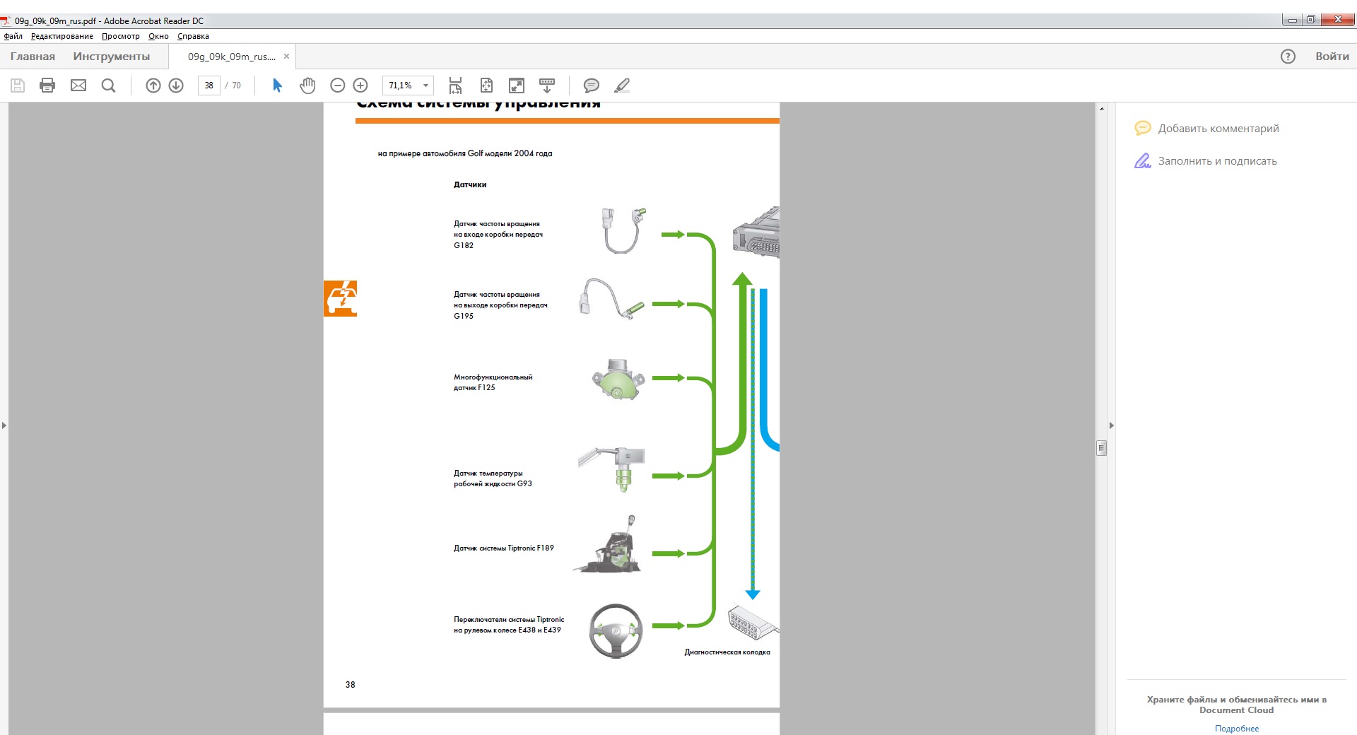This screenshot has height=735, width=1357.
Task: Click the Войти sign-in button
Action: [x=1332, y=57]
